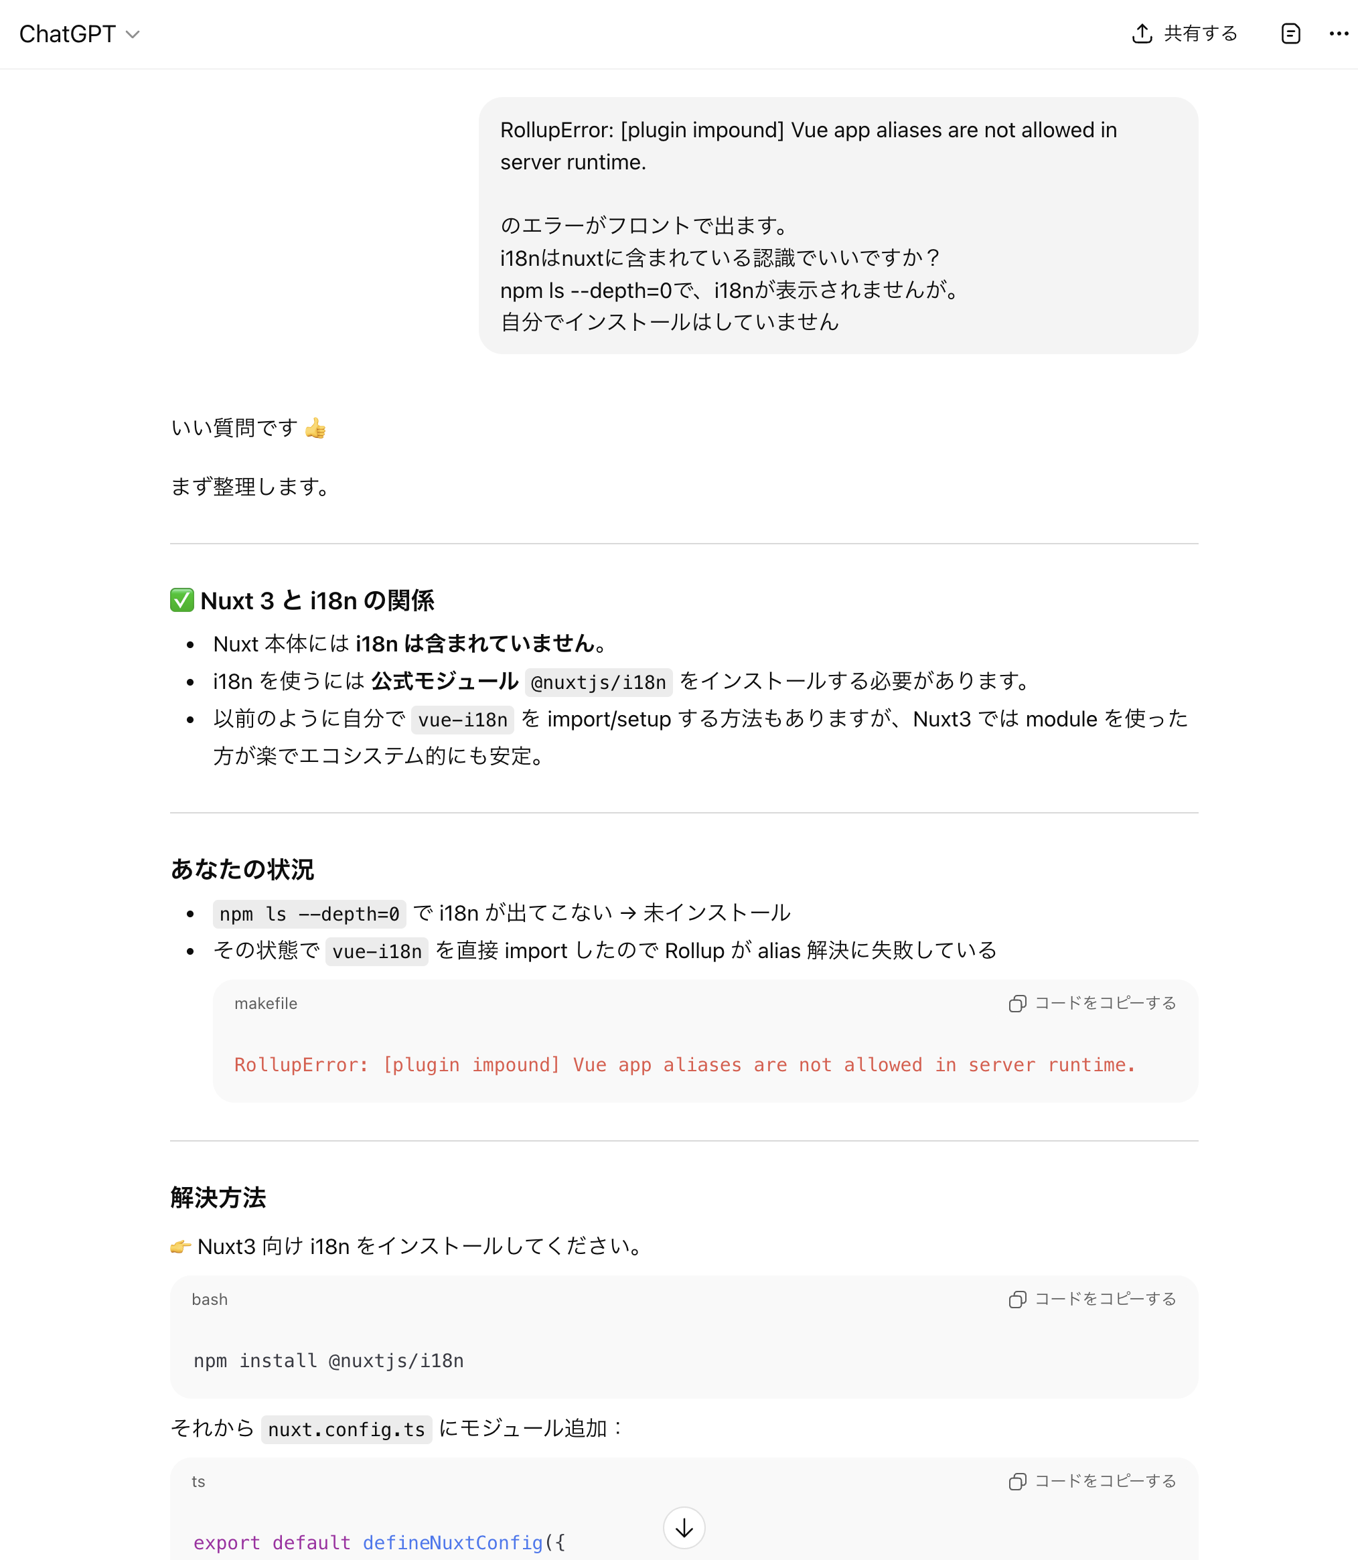Select the inline code @nuxtjs/i18n
The height and width of the screenshot is (1560, 1358).
[598, 682]
